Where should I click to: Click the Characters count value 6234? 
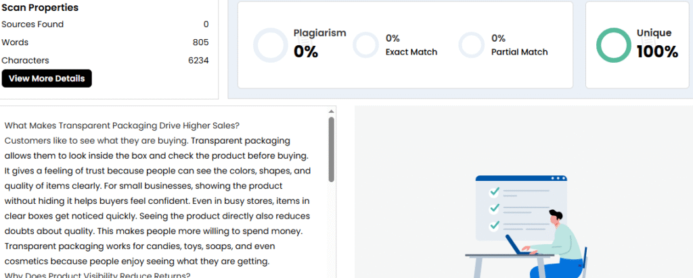pyautogui.click(x=198, y=60)
